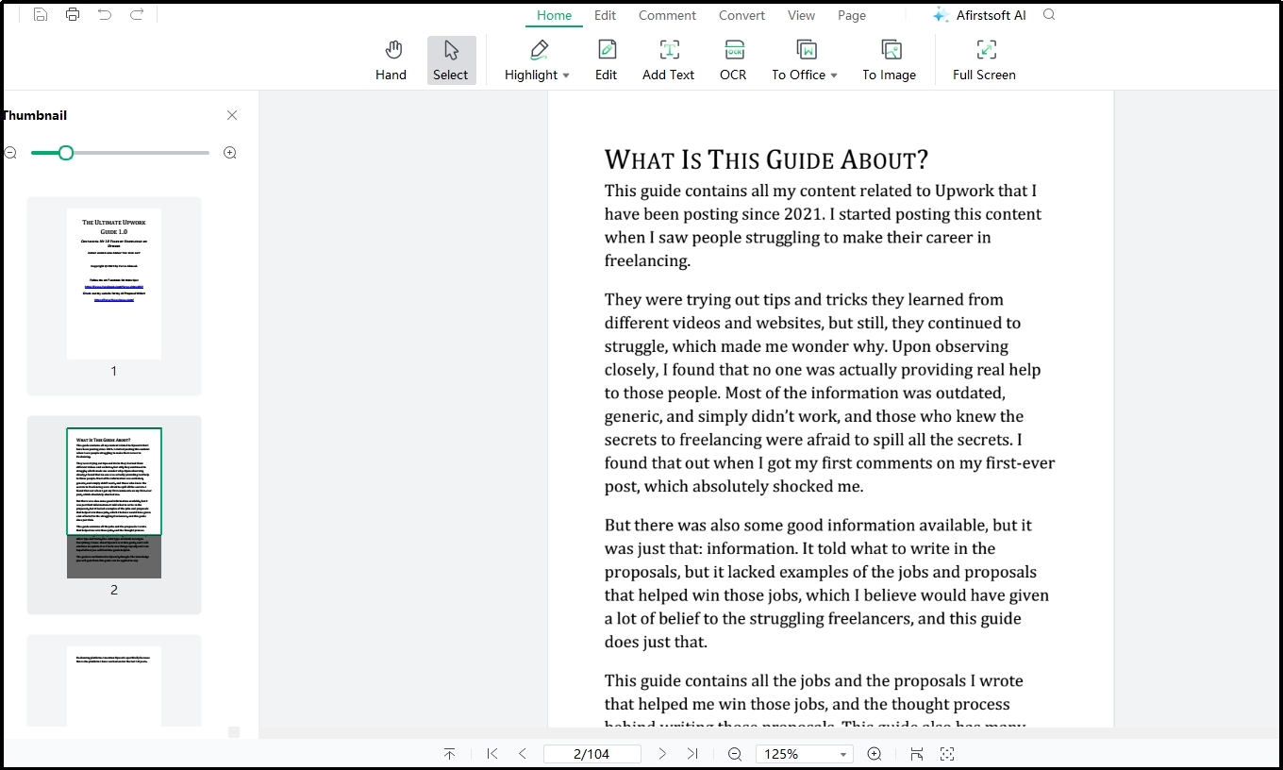The image size is (1283, 770).
Task: Open the Comment tab
Action: (667, 15)
